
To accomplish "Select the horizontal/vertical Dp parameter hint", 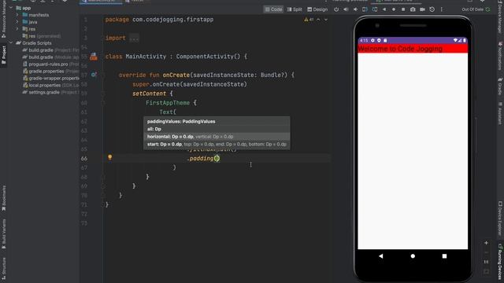I will [217, 137].
